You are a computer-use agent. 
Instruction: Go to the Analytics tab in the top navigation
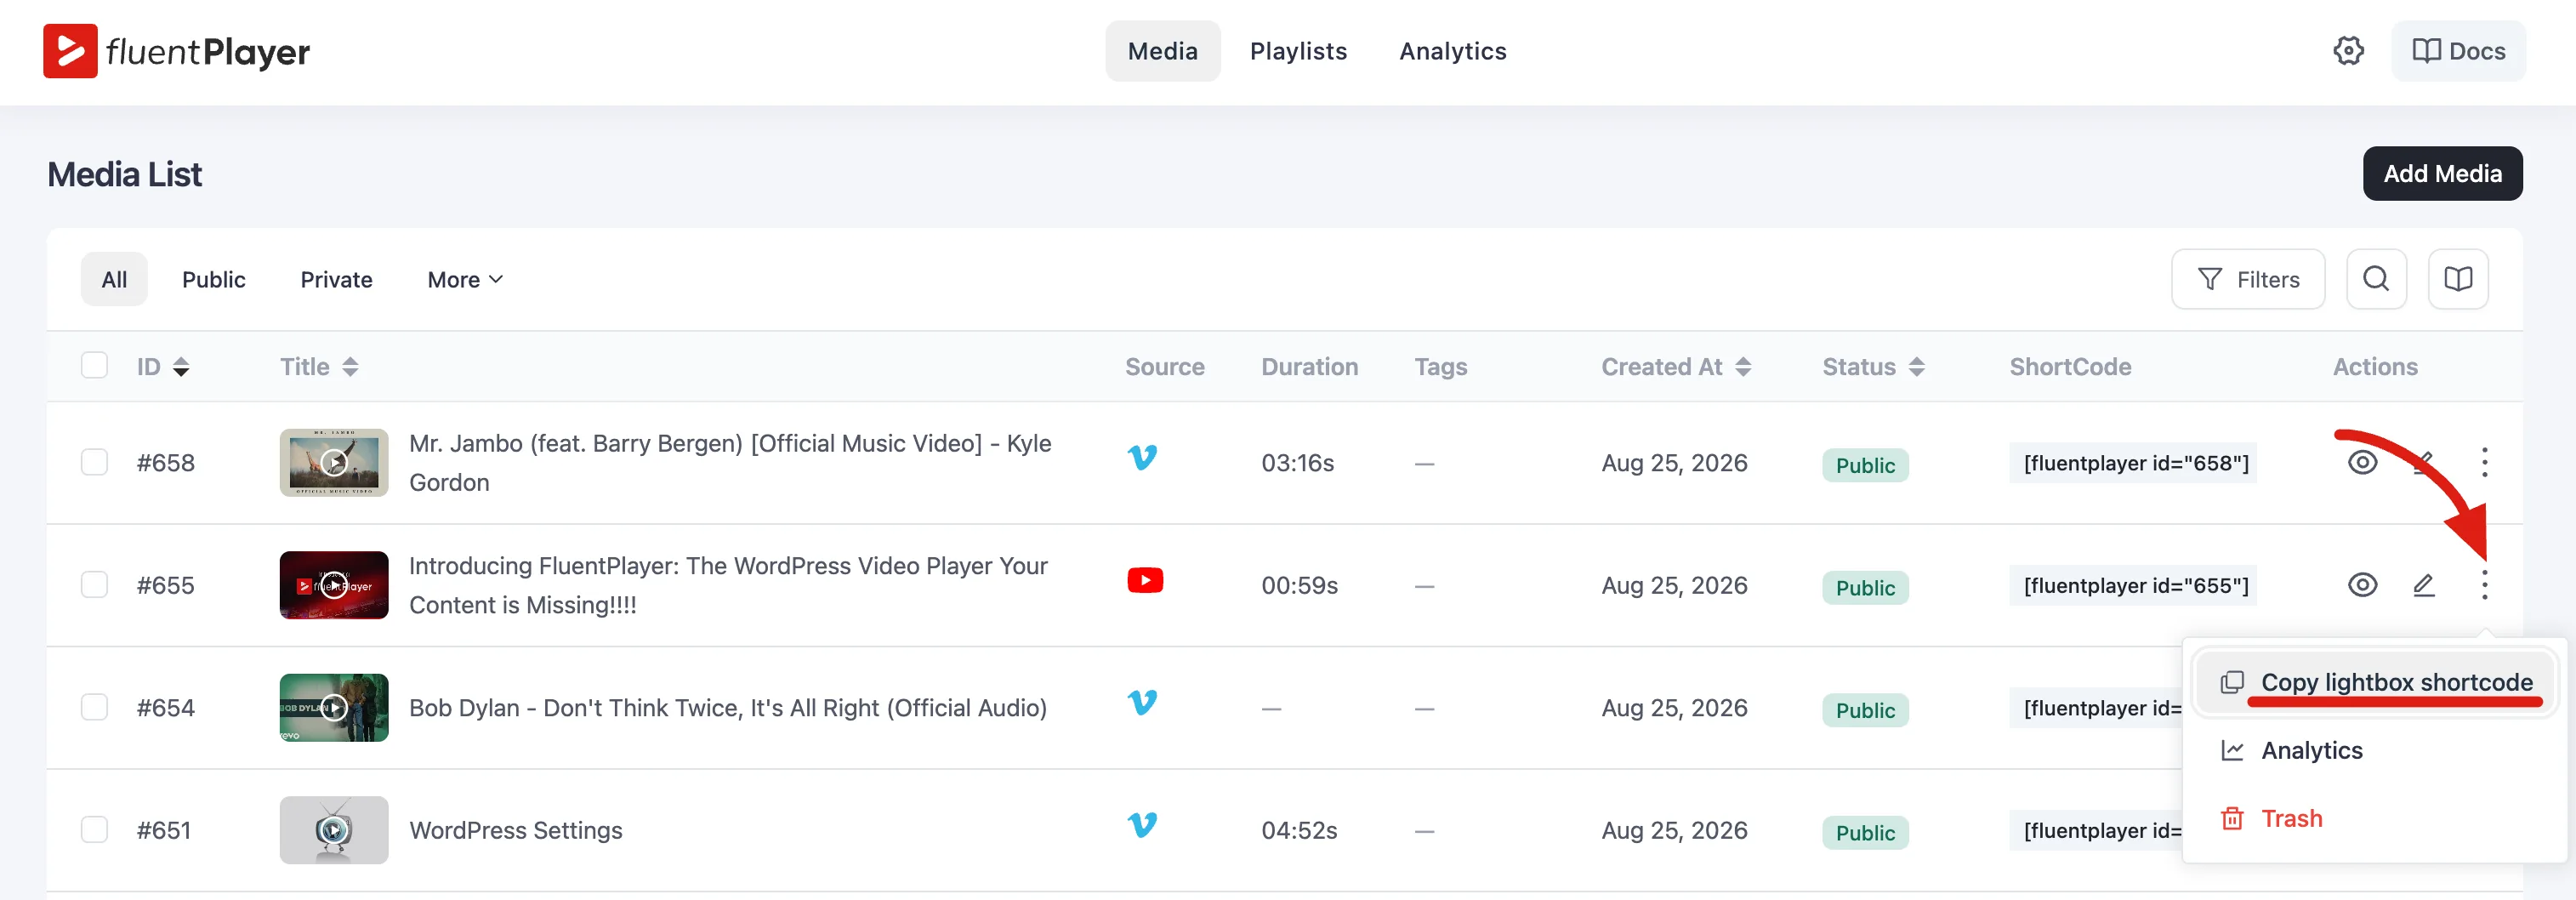1452,51
